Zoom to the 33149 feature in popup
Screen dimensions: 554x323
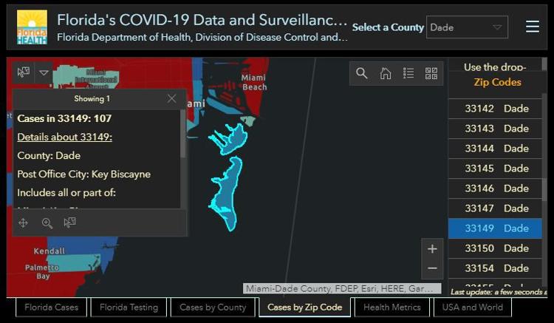click(47, 223)
